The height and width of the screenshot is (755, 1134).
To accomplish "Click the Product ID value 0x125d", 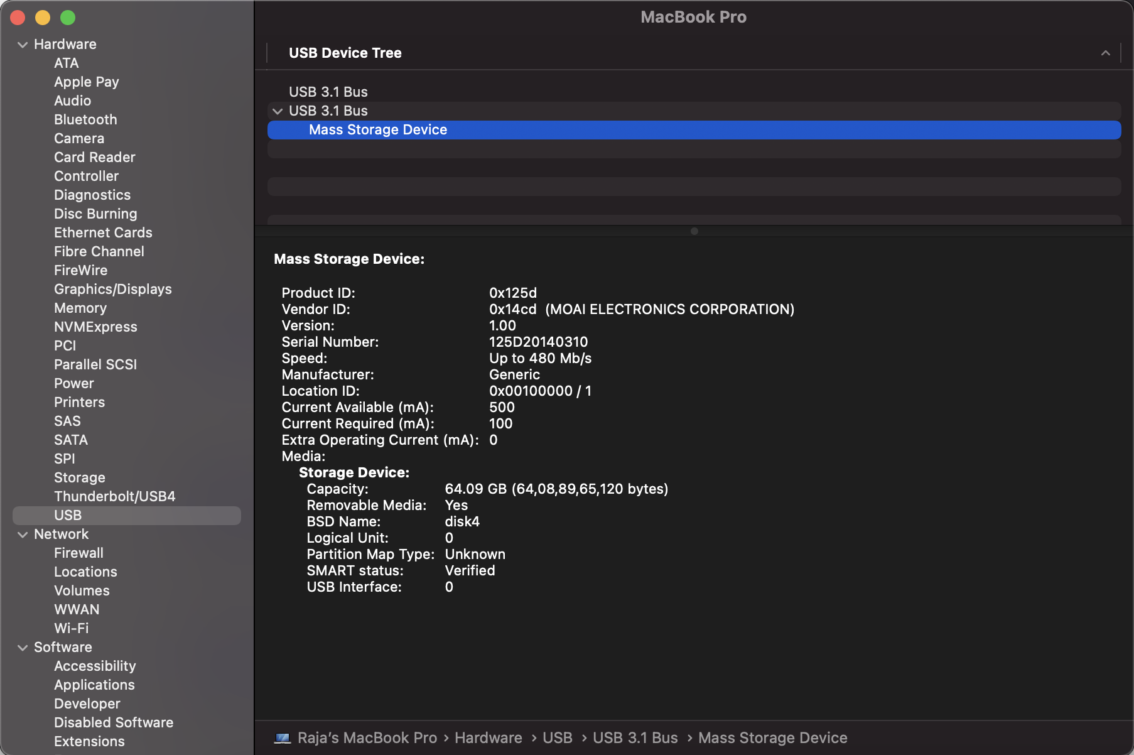I will (x=513, y=293).
